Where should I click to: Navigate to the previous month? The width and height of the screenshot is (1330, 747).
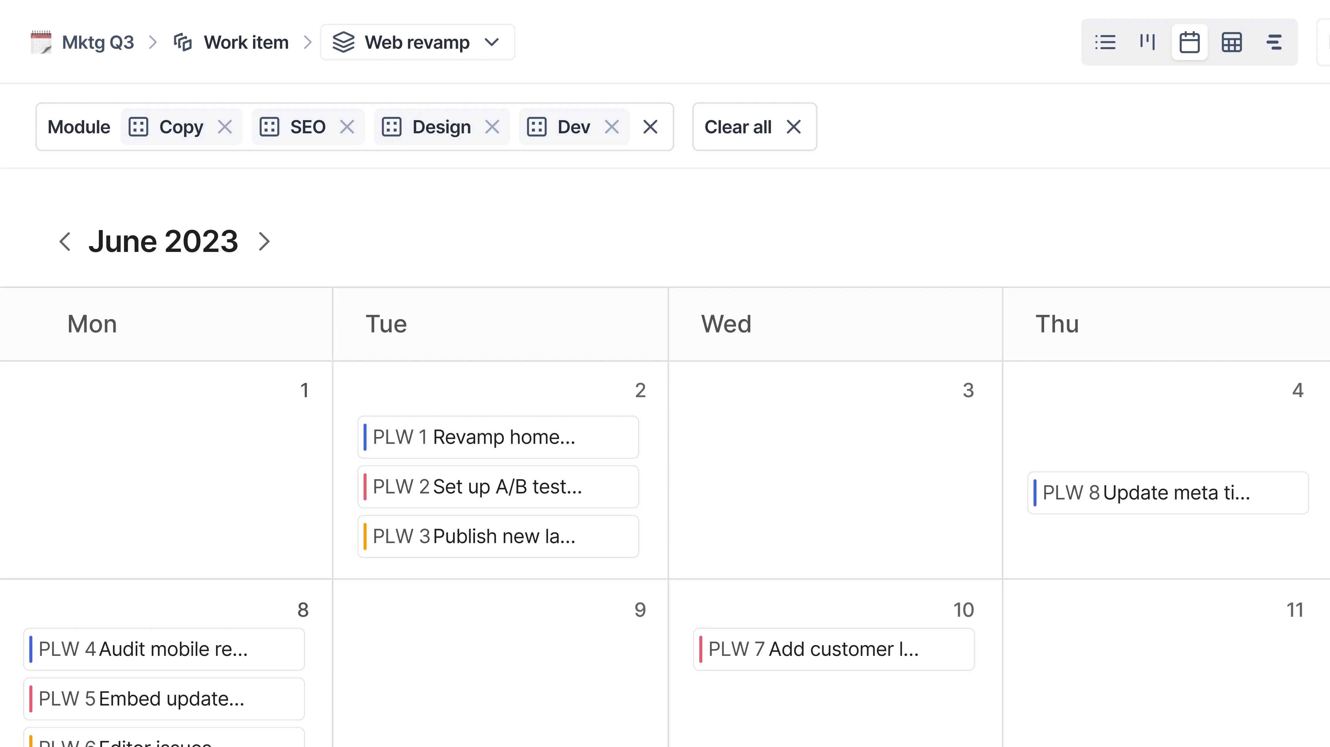[x=65, y=241]
